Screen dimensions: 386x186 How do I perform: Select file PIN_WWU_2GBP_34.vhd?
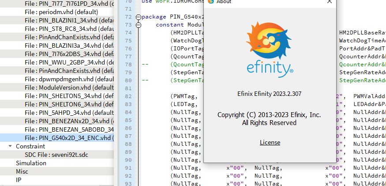click(69, 62)
